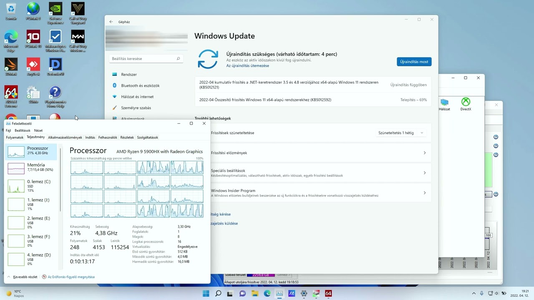
Task: Open Task View from the taskbar
Action: click(230, 293)
